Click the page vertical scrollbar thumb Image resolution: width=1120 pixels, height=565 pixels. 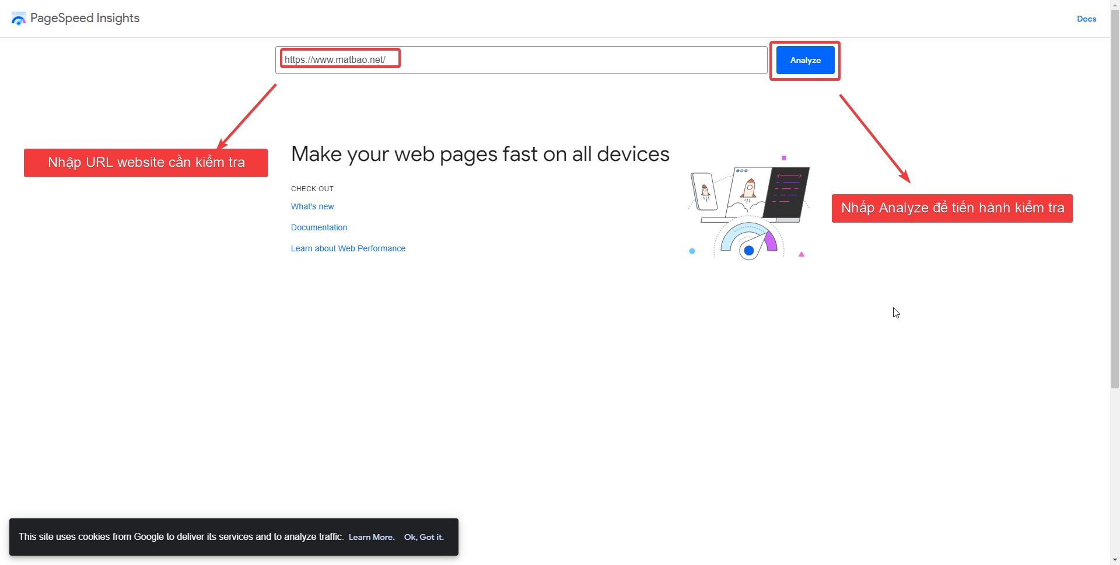[x=1115, y=199]
